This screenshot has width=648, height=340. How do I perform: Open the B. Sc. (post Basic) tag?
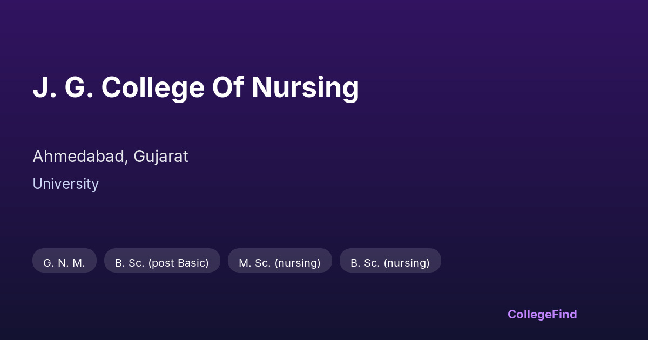pyautogui.click(x=162, y=263)
